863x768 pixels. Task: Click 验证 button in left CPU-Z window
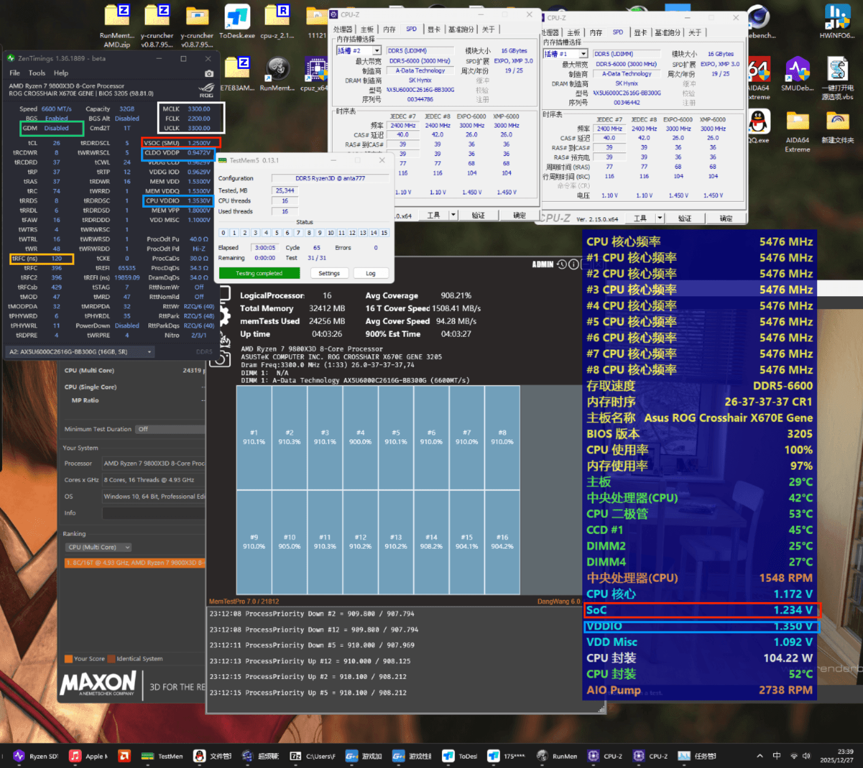click(x=478, y=215)
